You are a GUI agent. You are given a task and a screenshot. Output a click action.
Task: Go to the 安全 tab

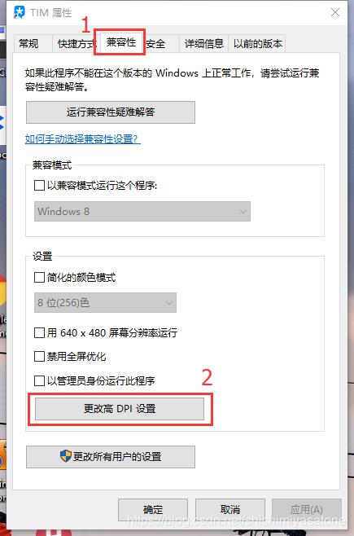pos(156,44)
